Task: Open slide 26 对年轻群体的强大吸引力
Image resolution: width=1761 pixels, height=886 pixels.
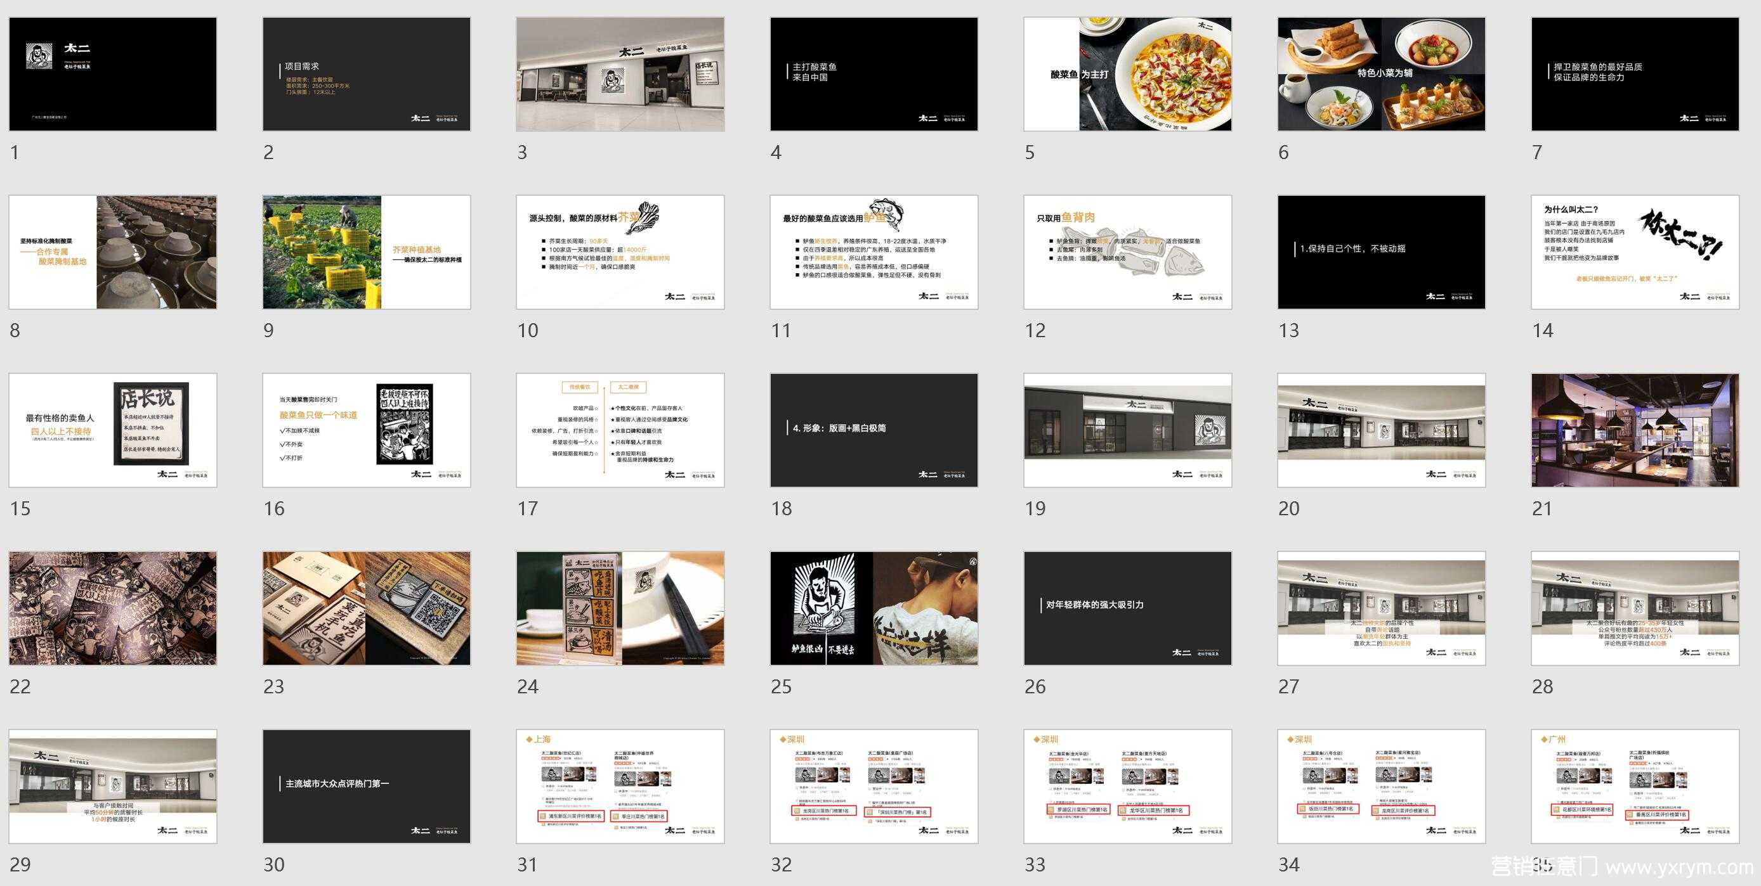Action: tap(1127, 608)
